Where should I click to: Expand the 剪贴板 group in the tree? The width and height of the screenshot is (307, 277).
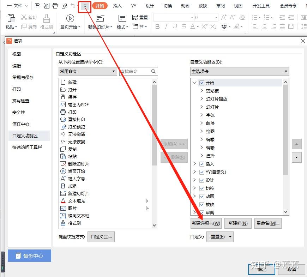coord(201,91)
